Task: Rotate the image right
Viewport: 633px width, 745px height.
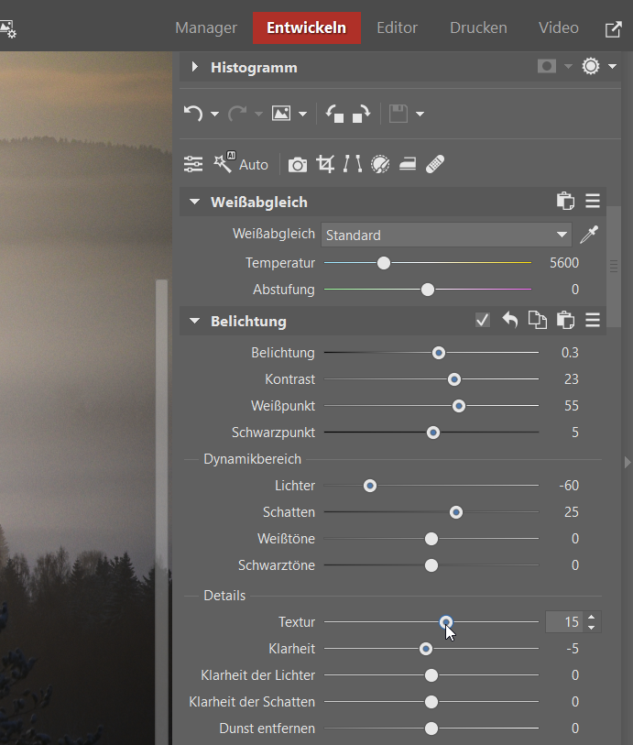Action: [362, 114]
